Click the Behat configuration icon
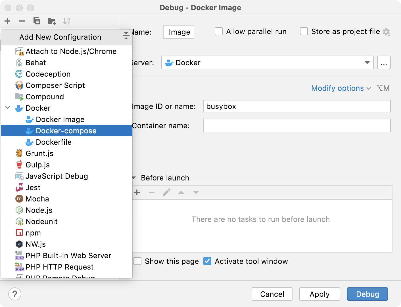Screen dimensions: 401x307 [19, 63]
